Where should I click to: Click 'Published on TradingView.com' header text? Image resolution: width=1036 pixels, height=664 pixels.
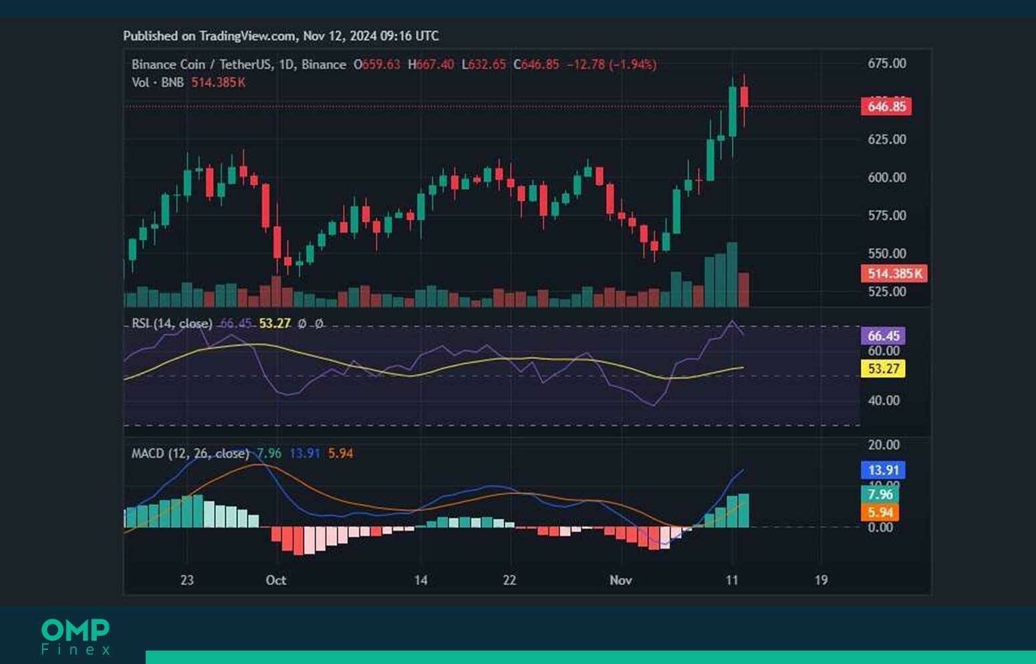(209, 36)
